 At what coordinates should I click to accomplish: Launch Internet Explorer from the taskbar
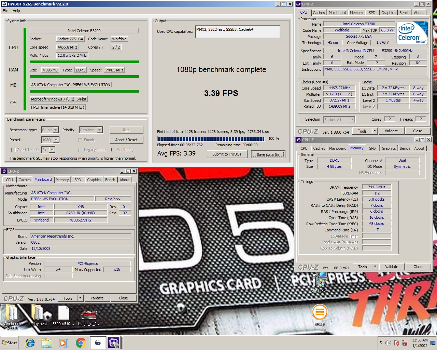30,343
